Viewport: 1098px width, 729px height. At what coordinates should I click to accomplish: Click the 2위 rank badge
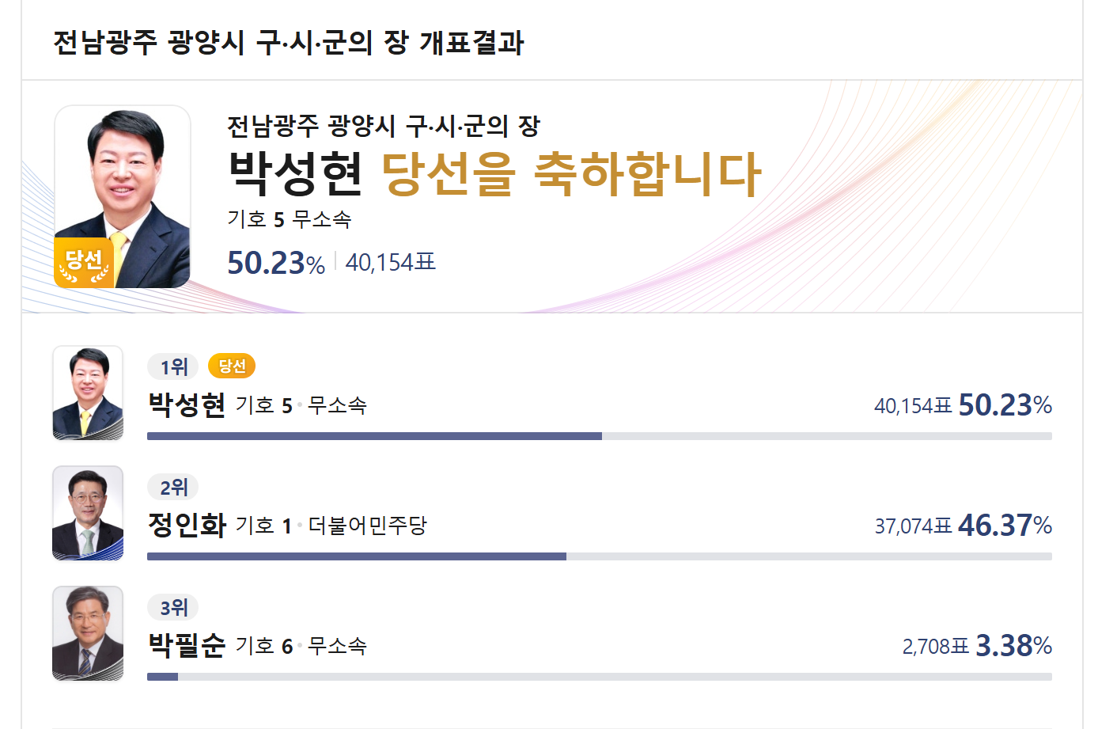tap(173, 487)
